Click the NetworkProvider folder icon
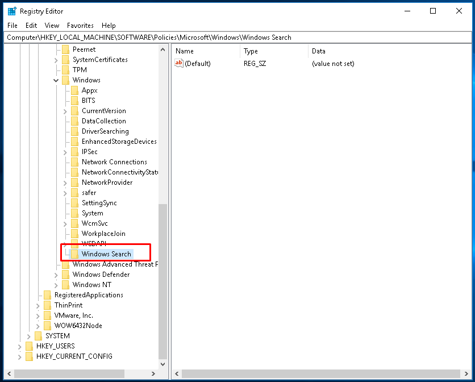The width and height of the screenshot is (475, 382). pyautogui.click(x=74, y=182)
